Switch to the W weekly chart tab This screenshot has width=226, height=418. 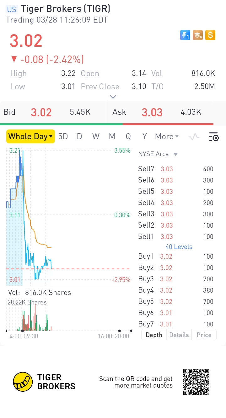click(x=96, y=136)
